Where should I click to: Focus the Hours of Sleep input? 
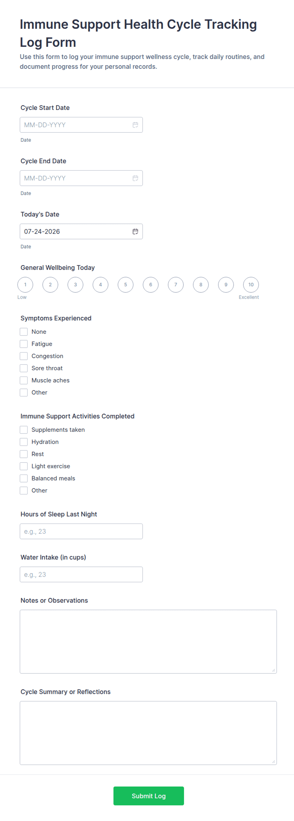[x=81, y=531]
